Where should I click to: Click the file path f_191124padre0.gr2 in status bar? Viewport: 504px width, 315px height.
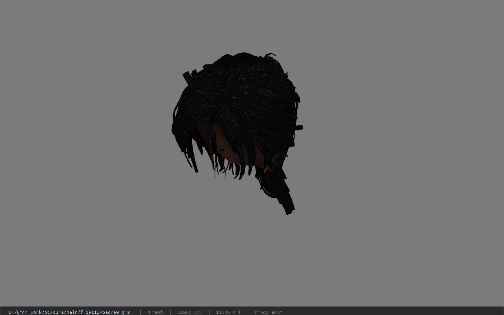[69, 312]
